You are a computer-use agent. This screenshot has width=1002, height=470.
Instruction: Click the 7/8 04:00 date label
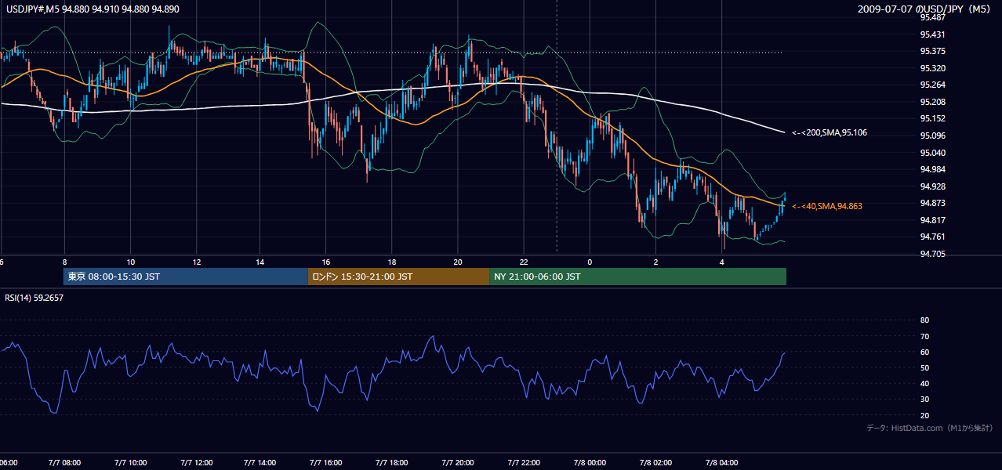721,463
